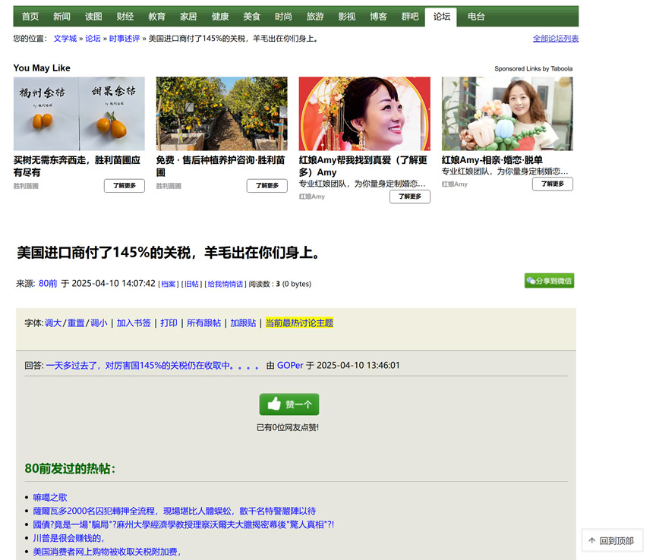
Task: Open the 红娘Amy balloon bouquet ad image
Action: (x=507, y=114)
